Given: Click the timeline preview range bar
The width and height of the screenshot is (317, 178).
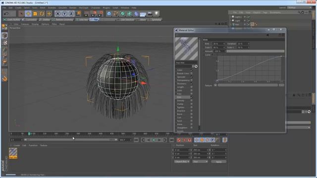Looking at the screenshot, I should [x=70, y=139].
